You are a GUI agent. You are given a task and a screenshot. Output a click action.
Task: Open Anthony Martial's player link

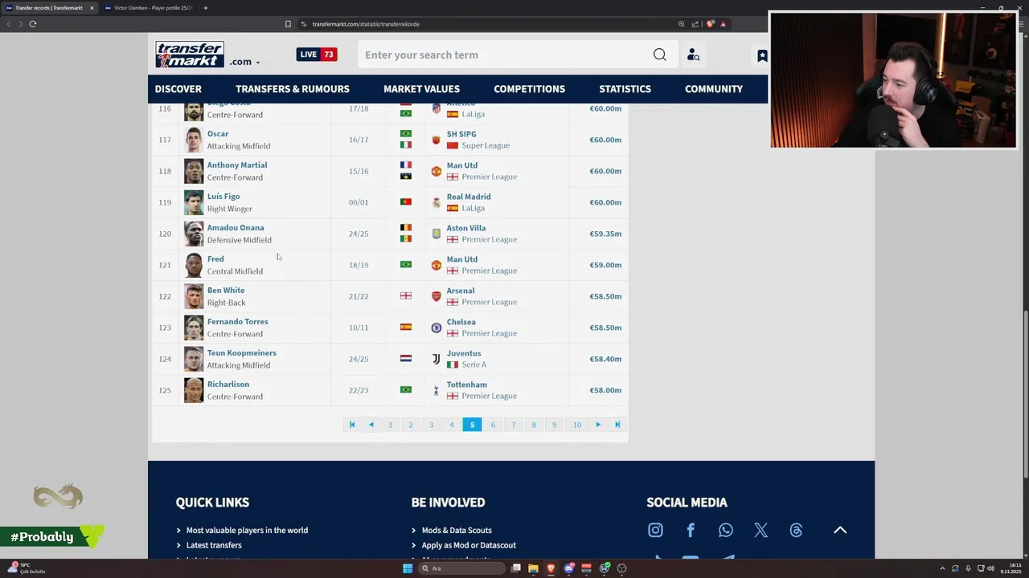coord(237,165)
